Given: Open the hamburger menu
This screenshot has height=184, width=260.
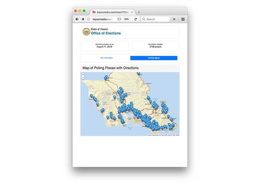Looking at the screenshot, I should click(183, 19).
